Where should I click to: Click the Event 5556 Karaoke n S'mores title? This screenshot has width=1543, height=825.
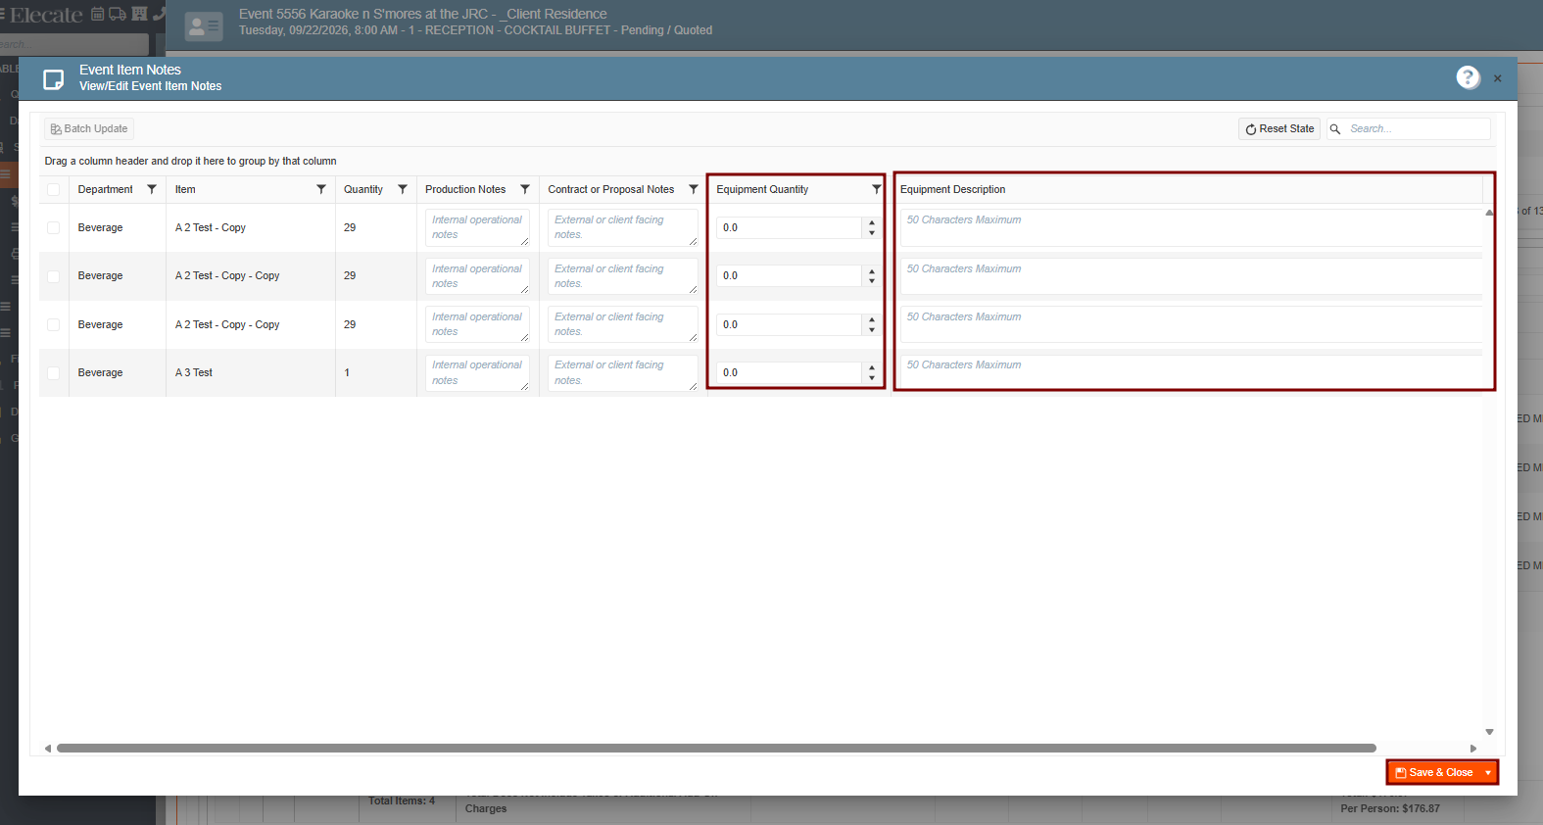pos(423,14)
